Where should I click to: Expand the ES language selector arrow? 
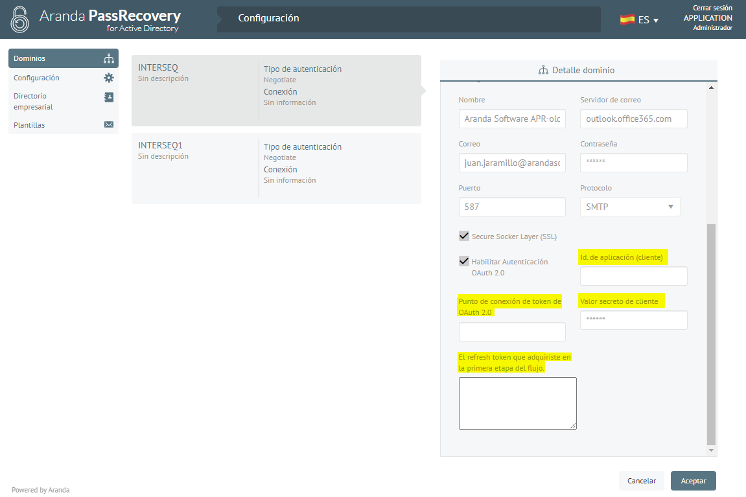click(656, 21)
